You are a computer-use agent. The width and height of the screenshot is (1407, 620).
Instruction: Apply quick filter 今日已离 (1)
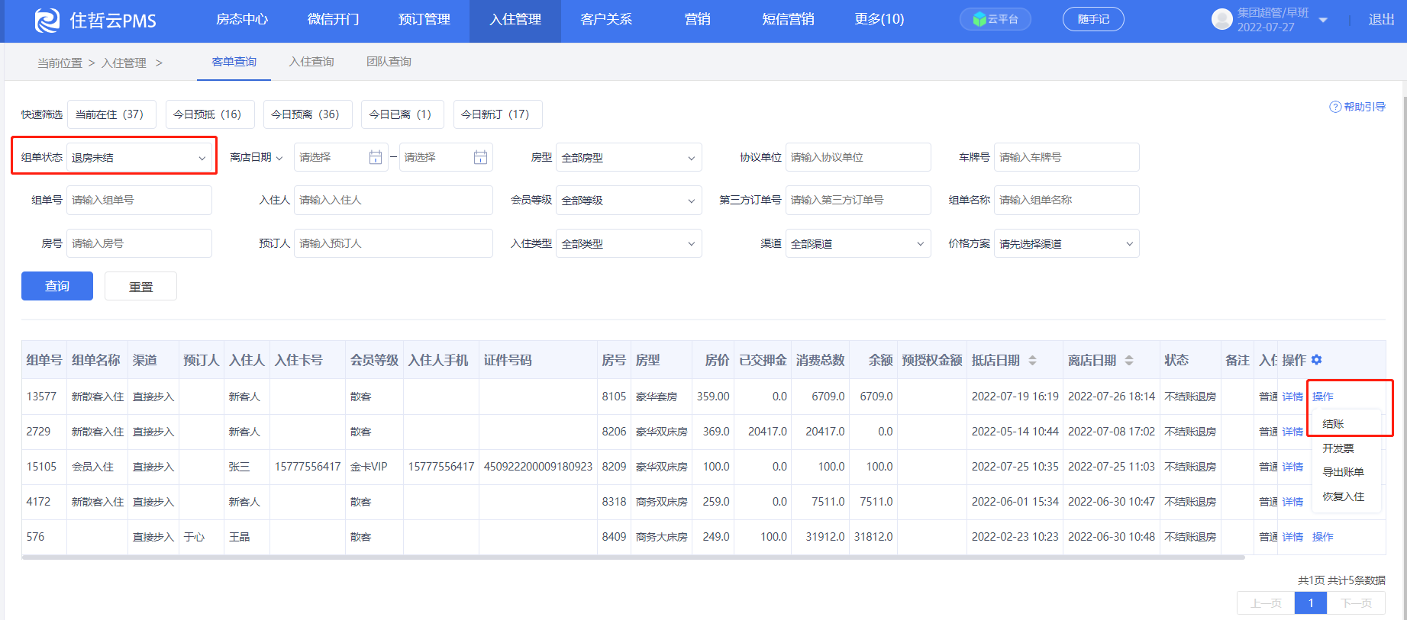tap(402, 114)
